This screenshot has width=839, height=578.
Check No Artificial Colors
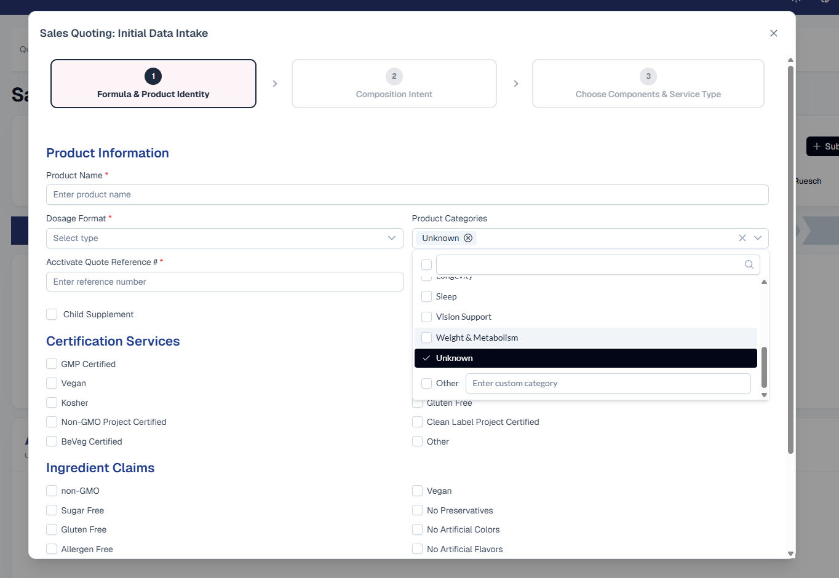[x=417, y=529]
